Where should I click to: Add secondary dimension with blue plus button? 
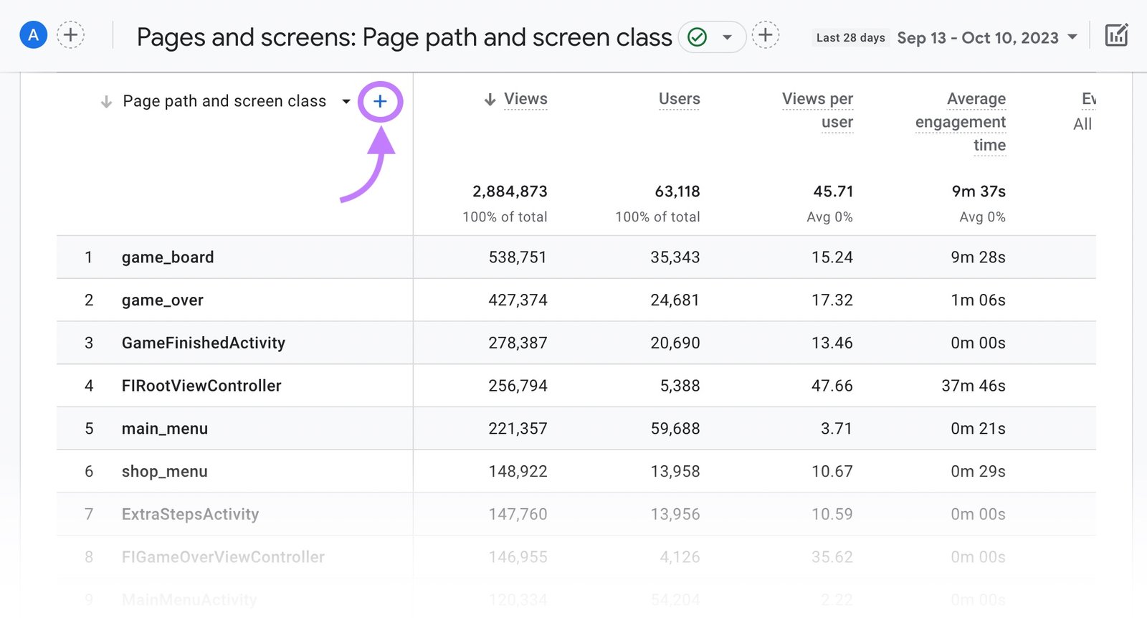[x=380, y=102]
